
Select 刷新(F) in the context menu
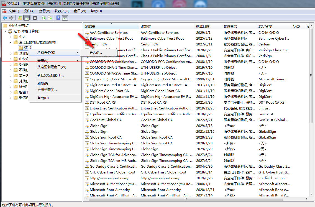click(x=43, y=84)
